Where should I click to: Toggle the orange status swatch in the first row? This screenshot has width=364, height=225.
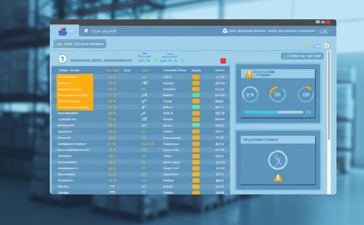click(x=196, y=77)
